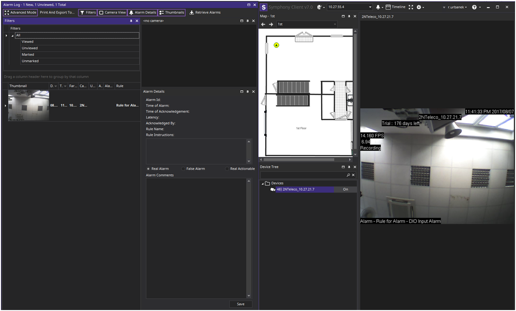Collapse the Devices folder in Device Tree
Screen dimensions: 516x311
[x=263, y=184]
